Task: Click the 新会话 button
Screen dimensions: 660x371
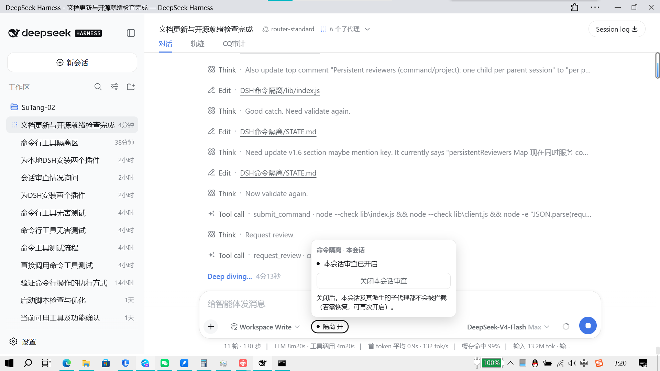Action: [x=72, y=63]
